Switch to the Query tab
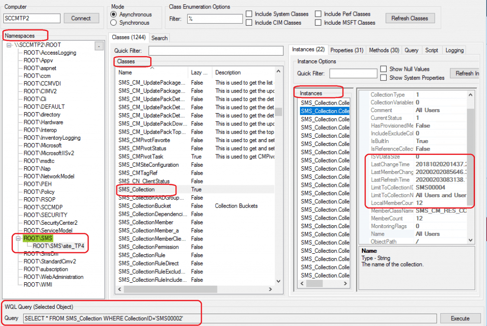Image resolution: width=487 pixels, height=326 pixels. [411, 50]
